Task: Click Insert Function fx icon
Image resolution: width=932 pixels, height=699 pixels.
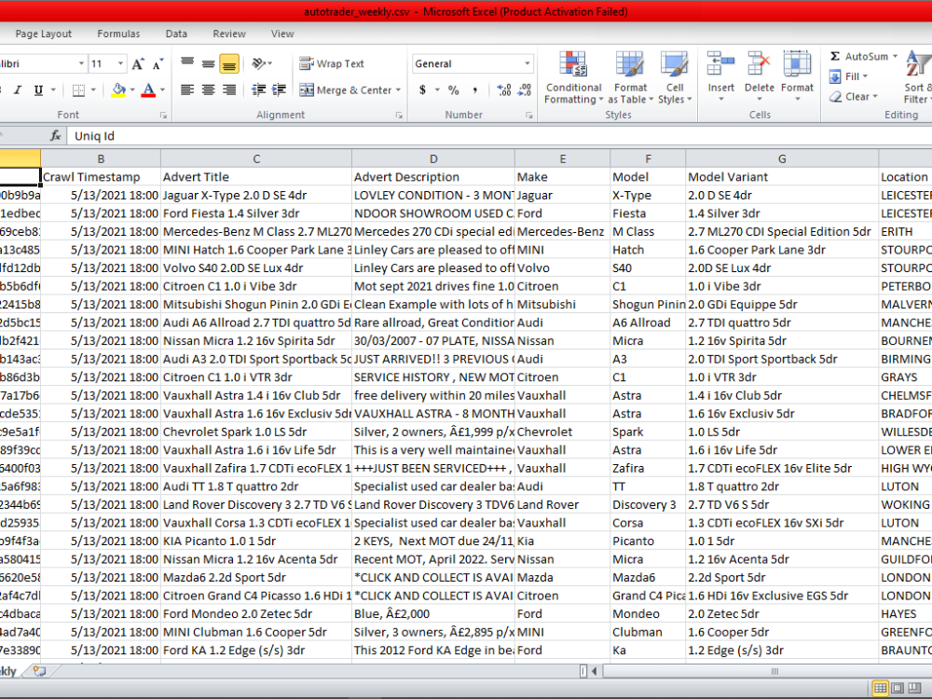Action: coord(55,136)
